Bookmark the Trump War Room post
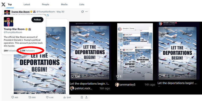202x101 pixels. [82, 97]
